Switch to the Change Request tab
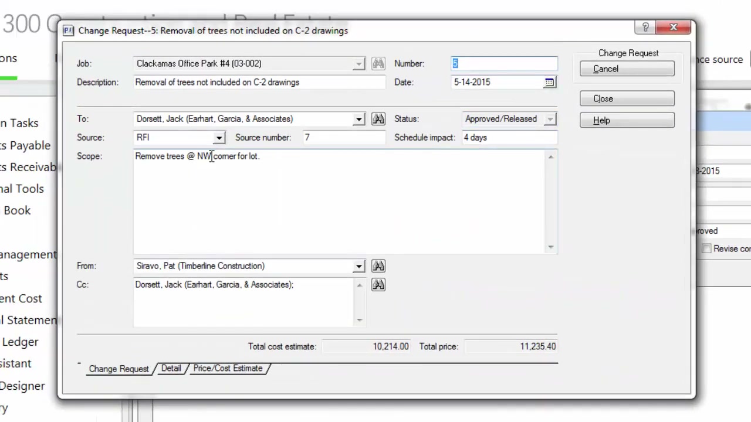The image size is (751, 422). point(119,369)
